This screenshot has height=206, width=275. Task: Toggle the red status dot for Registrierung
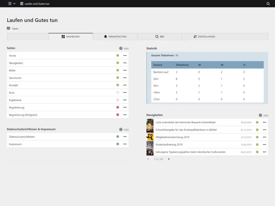pyautogui.click(x=117, y=107)
